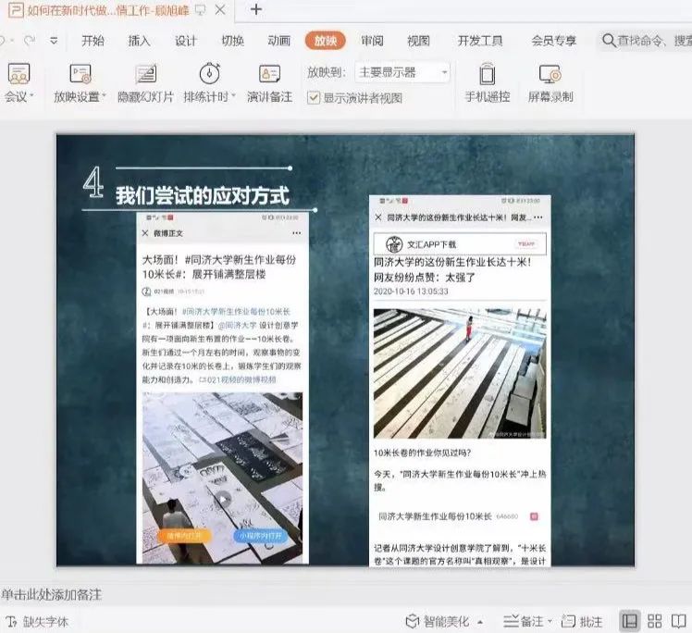Click the 缺失字体 status item
The height and width of the screenshot is (633, 692).
[x=38, y=622]
